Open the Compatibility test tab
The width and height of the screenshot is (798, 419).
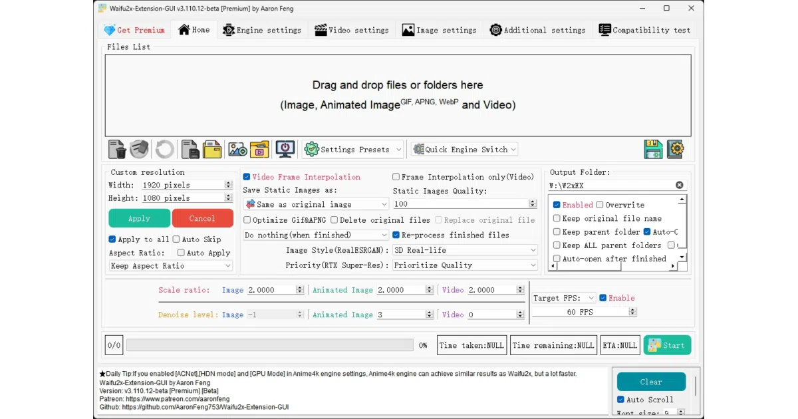point(644,30)
